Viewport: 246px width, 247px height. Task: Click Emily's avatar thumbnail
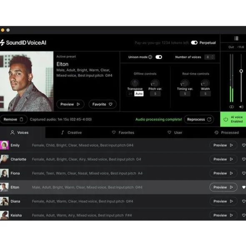click(x=5, y=145)
